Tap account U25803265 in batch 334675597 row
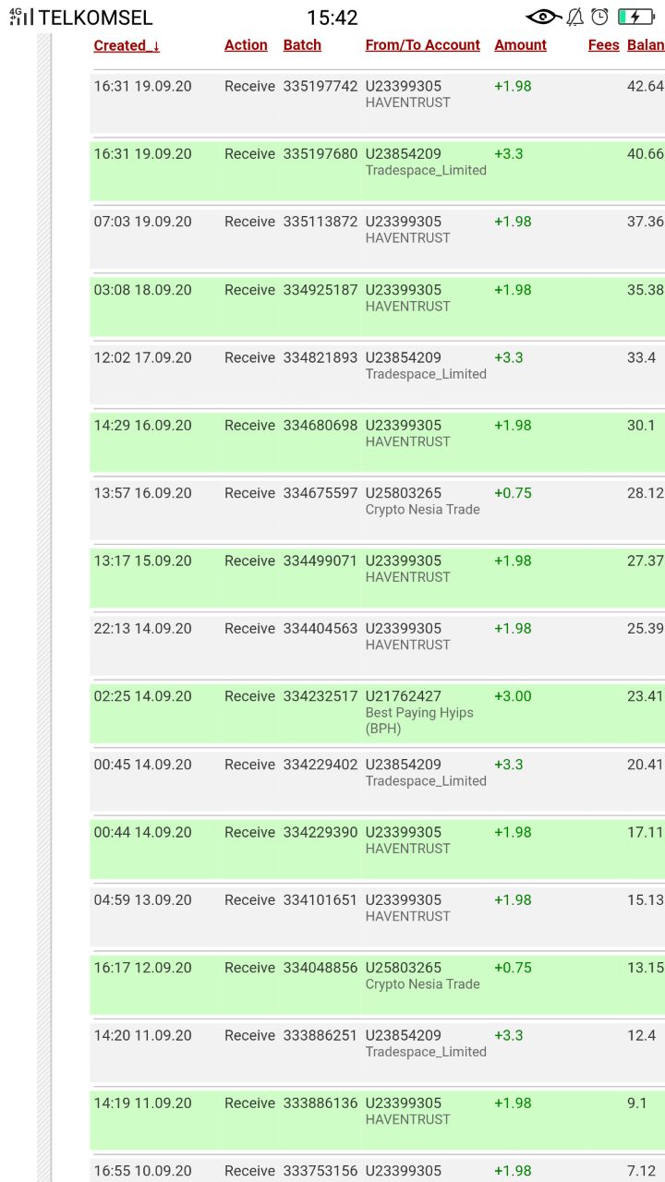The height and width of the screenshot is (1182, 665). click(404, 493)
